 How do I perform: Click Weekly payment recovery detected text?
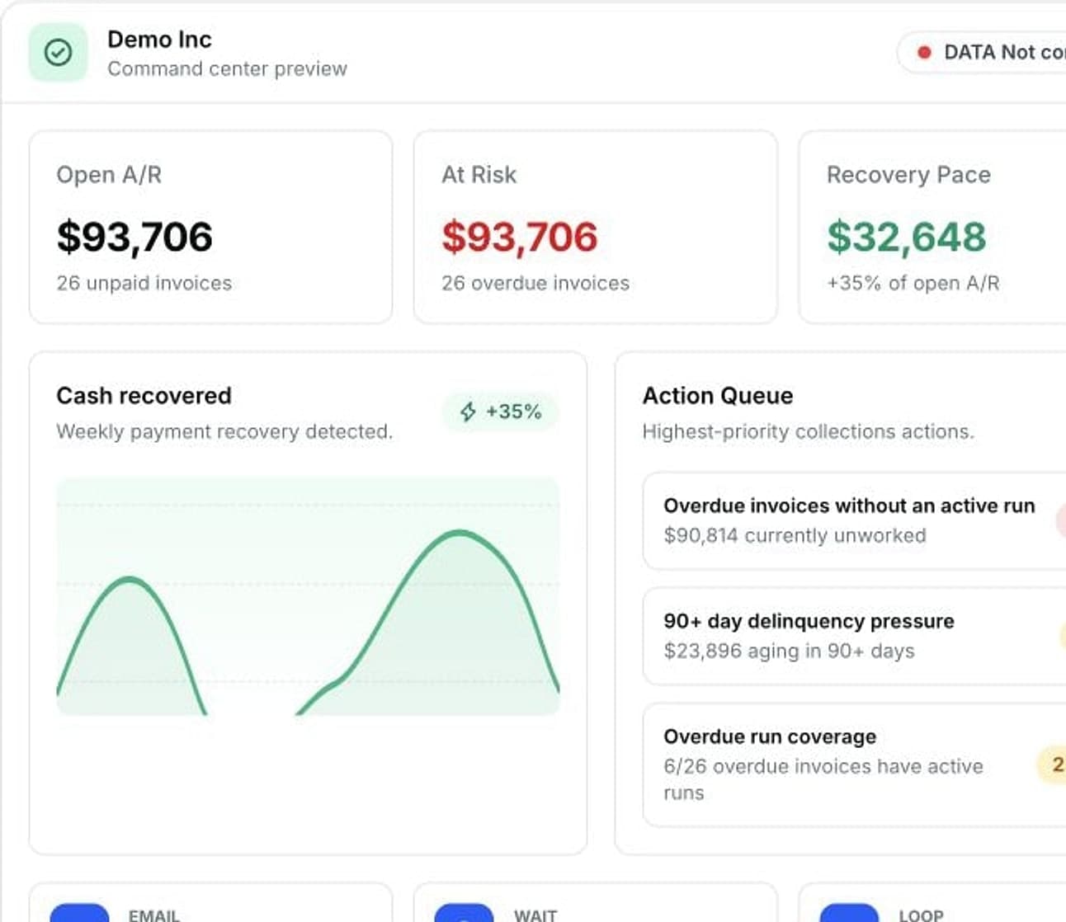tap(224, 431)
